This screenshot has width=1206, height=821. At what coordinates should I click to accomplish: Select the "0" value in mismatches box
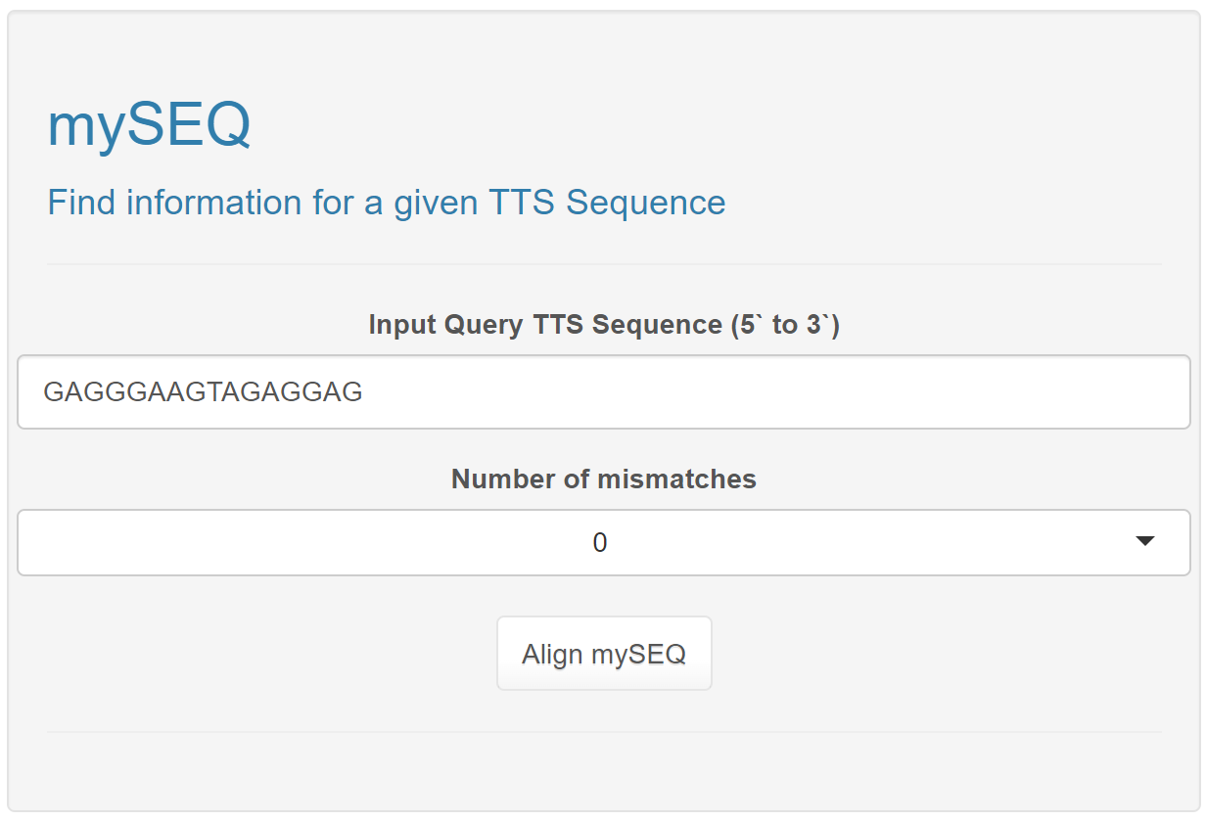click(600, 542)
